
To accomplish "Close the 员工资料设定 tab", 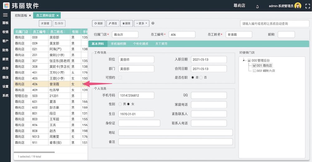I will pos(57,16).
